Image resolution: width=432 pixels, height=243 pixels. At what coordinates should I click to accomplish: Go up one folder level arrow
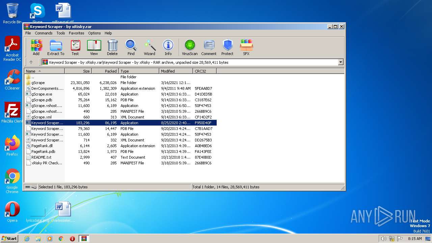pos(31,62)
